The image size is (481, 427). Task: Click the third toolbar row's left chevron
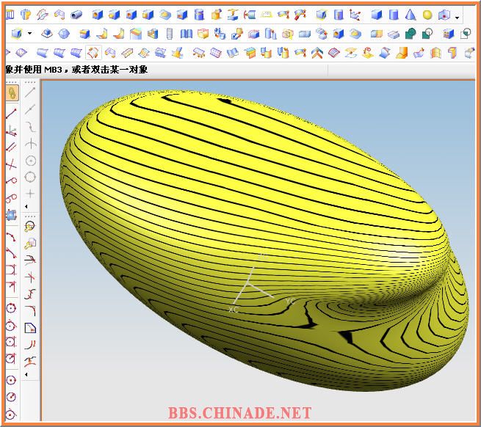click(x=7, y=52)
